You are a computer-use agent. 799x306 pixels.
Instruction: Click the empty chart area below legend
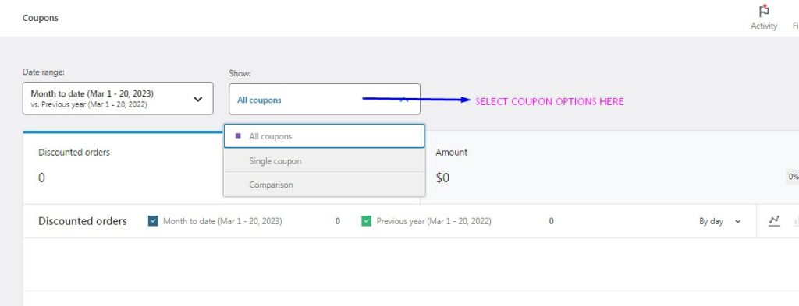pyautogui.click(x=410, y=264)
